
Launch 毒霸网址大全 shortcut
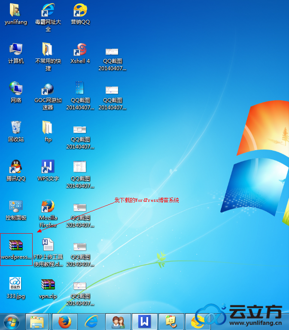pos(48,17)
